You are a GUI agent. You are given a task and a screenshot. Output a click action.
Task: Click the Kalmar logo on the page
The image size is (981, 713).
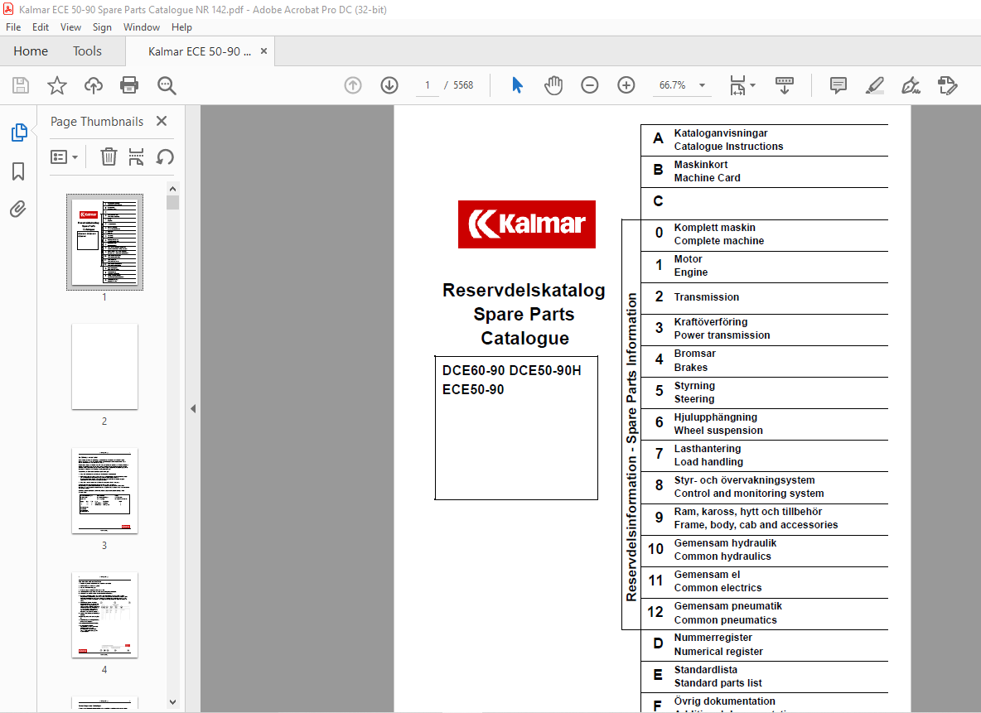click(527, 224)
